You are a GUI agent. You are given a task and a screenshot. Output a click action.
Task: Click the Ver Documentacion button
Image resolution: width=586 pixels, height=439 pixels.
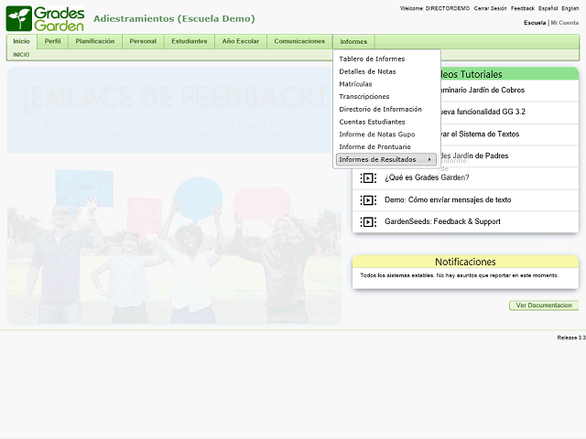[x=544, y=305]
